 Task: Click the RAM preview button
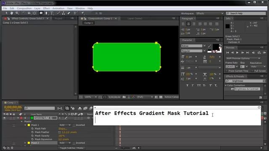[264, 53]
